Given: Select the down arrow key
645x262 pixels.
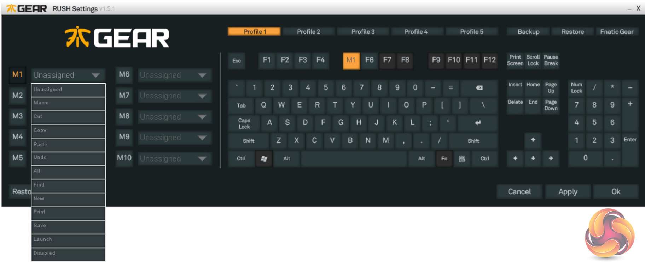Looking at the screenshot, I should (x=533, y=159).
